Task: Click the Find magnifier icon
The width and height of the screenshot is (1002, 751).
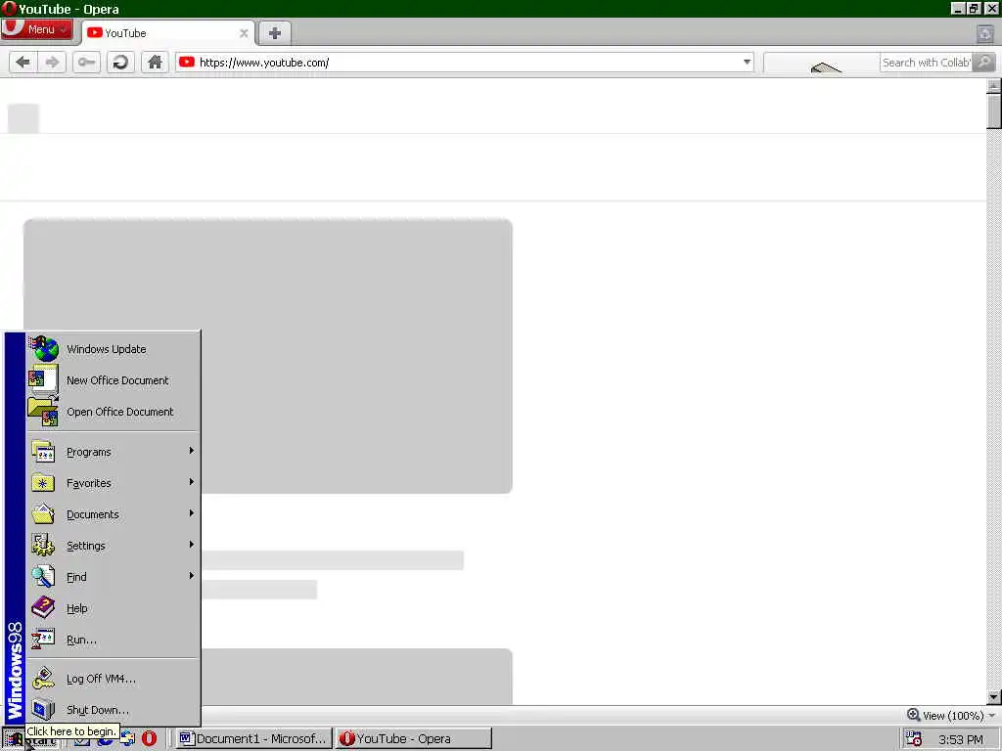Action: pyautogui.click(x=43, y=576)
